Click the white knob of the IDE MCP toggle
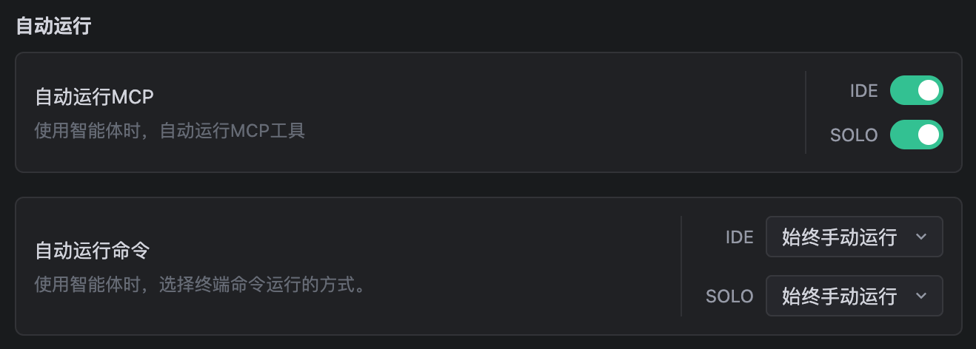 point(929,90)
